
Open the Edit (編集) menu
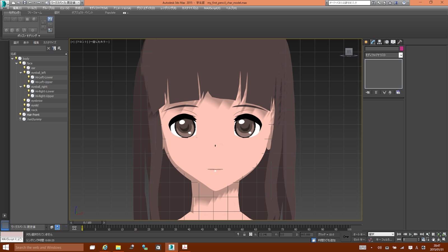tap(17, 8)
